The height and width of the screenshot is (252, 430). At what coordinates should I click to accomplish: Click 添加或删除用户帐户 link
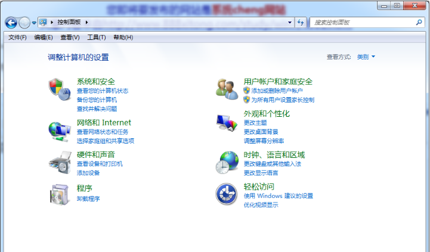[277, 91]
